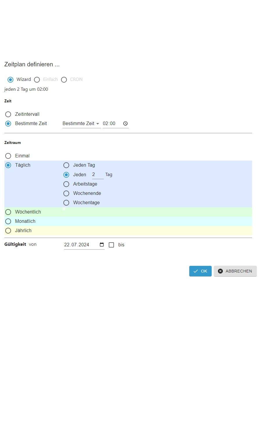Select the Wochenende radio option
The width and height of the screenshot is (275, 445).
pos(66,193)
